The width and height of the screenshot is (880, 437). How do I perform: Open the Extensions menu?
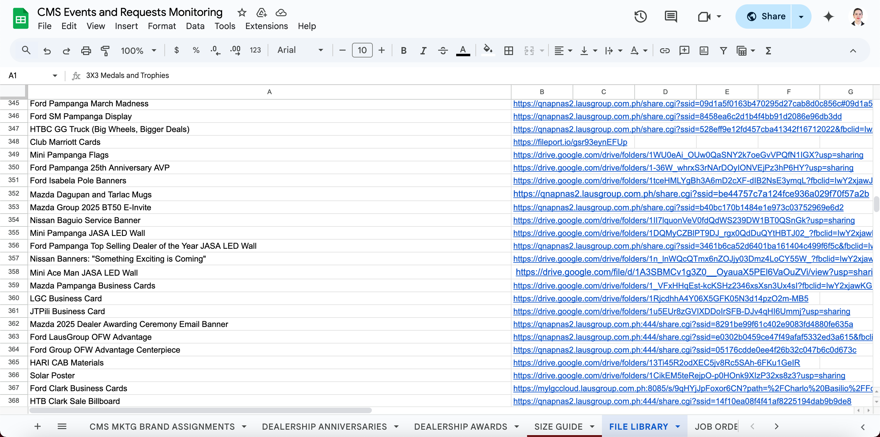(266, 26)
